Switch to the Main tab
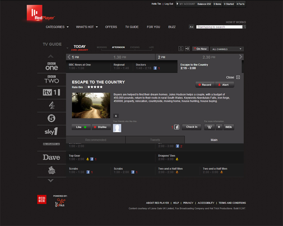Viewport: 283px width, 226px height. point(214,140)
